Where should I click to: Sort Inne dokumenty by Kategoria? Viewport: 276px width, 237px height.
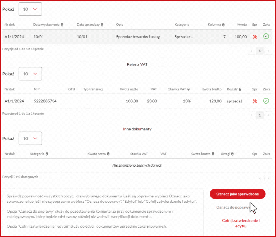[x=39, y=154]
